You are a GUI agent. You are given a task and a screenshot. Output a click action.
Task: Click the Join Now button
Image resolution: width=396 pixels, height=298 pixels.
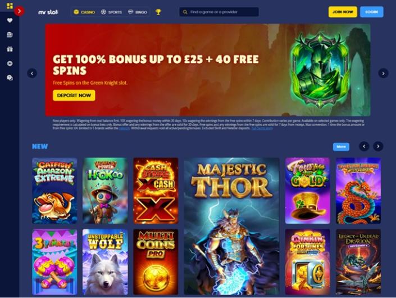(343, 12)
